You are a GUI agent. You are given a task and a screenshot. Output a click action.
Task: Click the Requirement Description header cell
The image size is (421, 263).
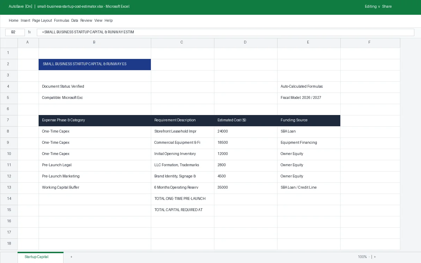[182, 121]
